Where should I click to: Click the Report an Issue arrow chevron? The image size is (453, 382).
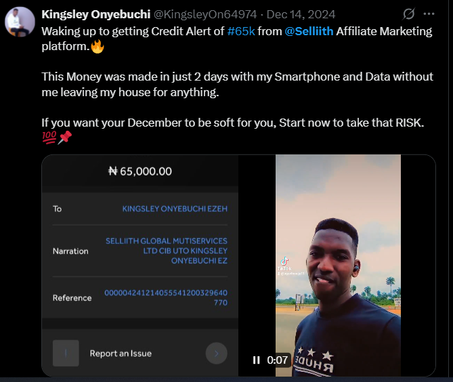217,353
